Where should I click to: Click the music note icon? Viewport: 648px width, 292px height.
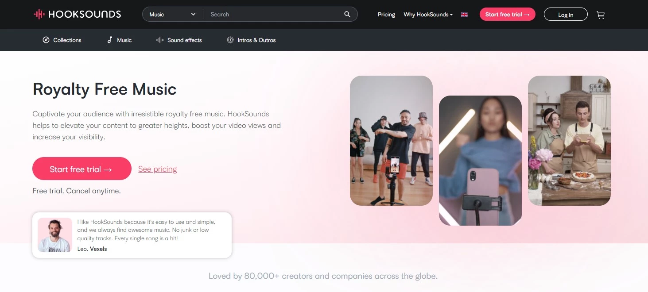pyautogui.click(x=110, y=40)
